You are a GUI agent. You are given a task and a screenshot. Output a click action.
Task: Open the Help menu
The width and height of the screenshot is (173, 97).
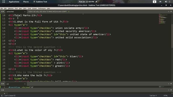coord(48,8)
